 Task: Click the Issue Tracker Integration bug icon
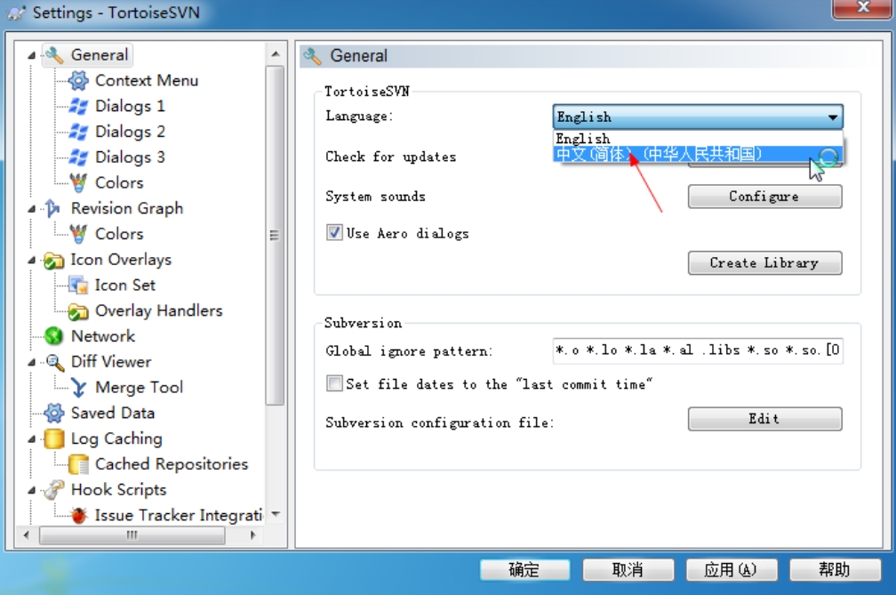pyautogui.click(x=79, y=516)
